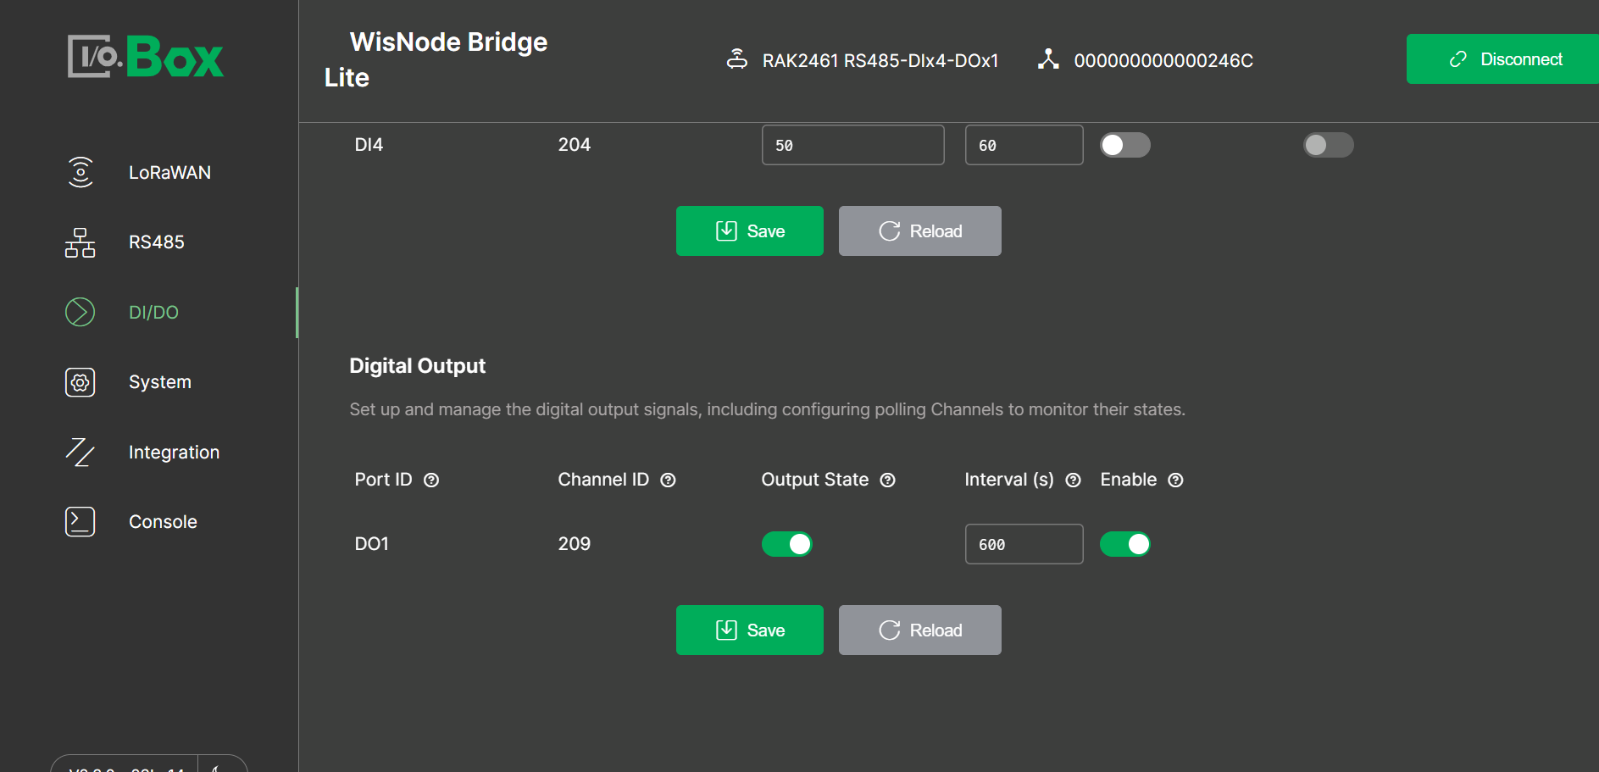The height and width of the screenshot is (772, 1599).
Task: Click help icon beside Channel ID
Action: point(668,480)
